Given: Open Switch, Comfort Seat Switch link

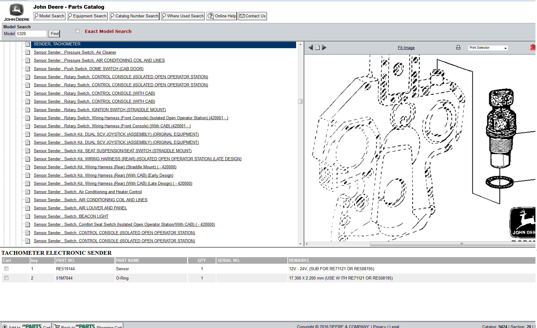Looking at the screenshot, I should pyautogui.click(x=124, y=225).
